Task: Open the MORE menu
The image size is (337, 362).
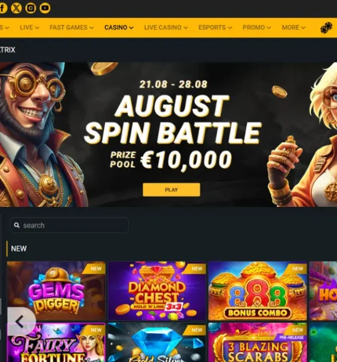Action: (x=294, y=28)
